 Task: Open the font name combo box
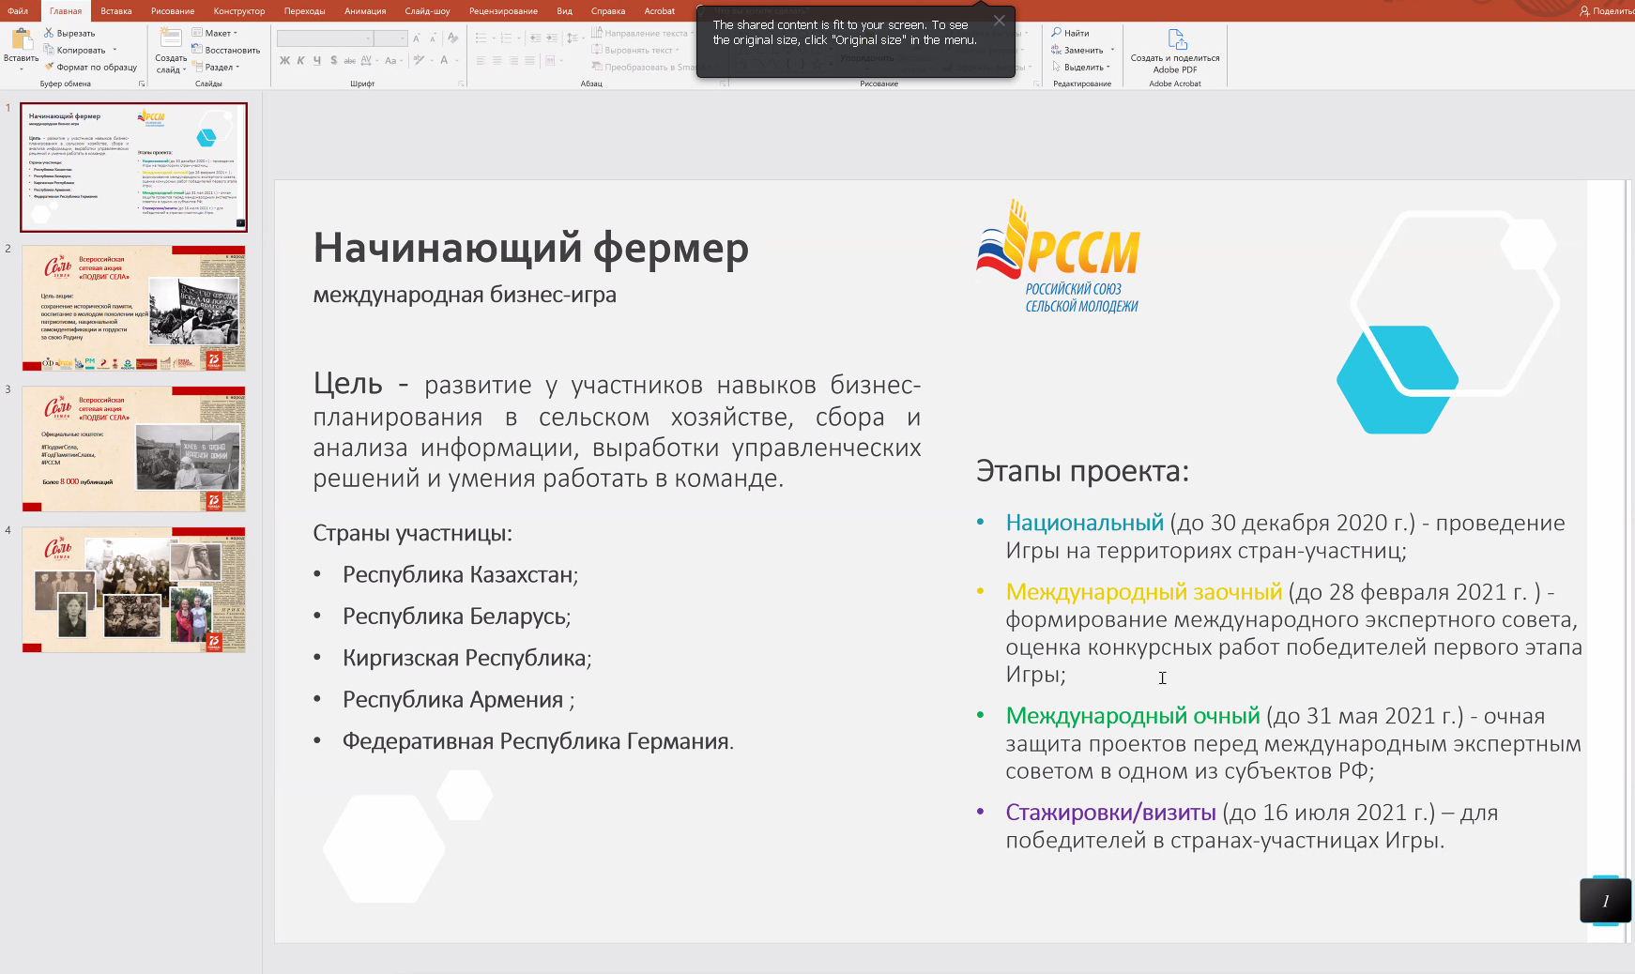(x=325, y=38)
